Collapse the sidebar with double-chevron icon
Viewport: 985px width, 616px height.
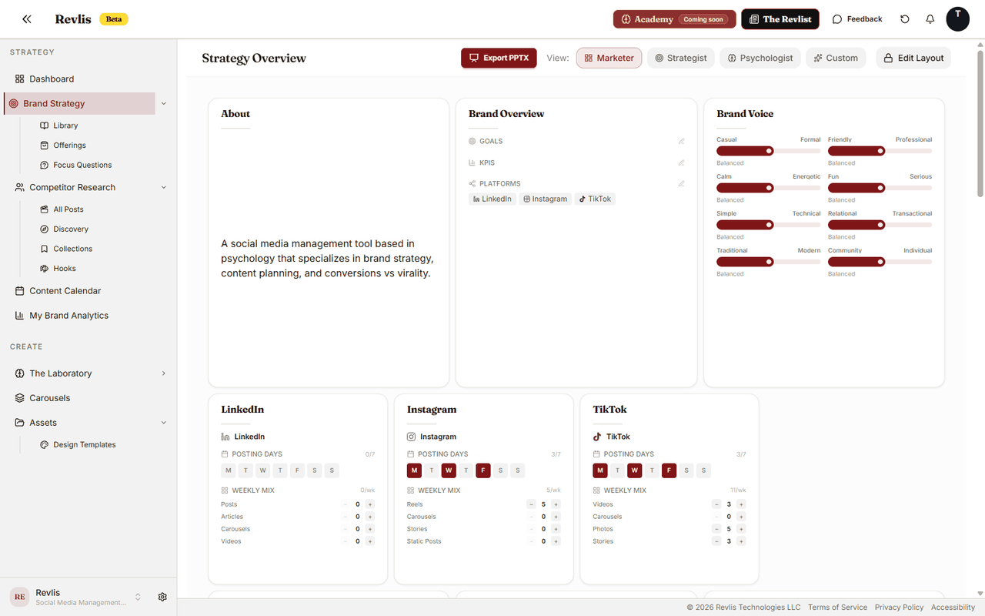point(27,19)
